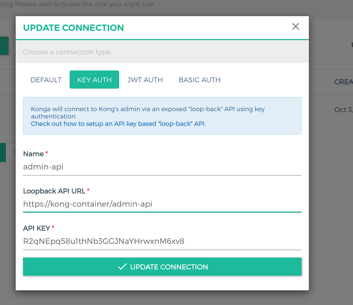The width and height of the screenshot is (353, 305).
Task: Select the KEY AUTH tab
Action: tap(94, 80)
